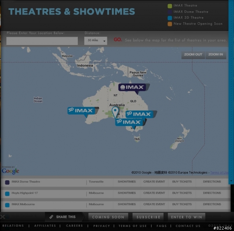The width and height of the screenshot is (234, 231).
Task: Open the FAQS footer link
Action: (162, 226)
